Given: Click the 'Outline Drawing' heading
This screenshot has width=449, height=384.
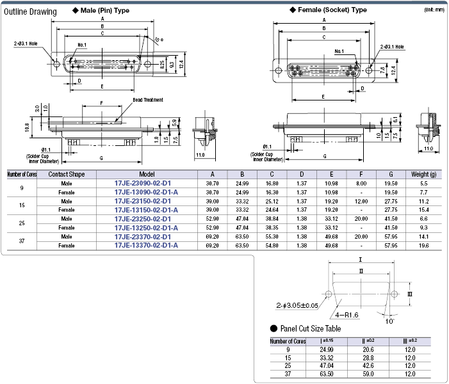Looking at the screenshot, I should tap(30, 12).
